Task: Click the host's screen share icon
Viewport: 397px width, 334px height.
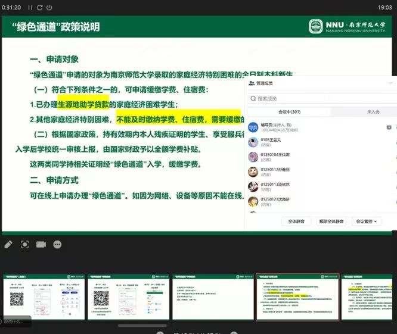Action: 389,127
